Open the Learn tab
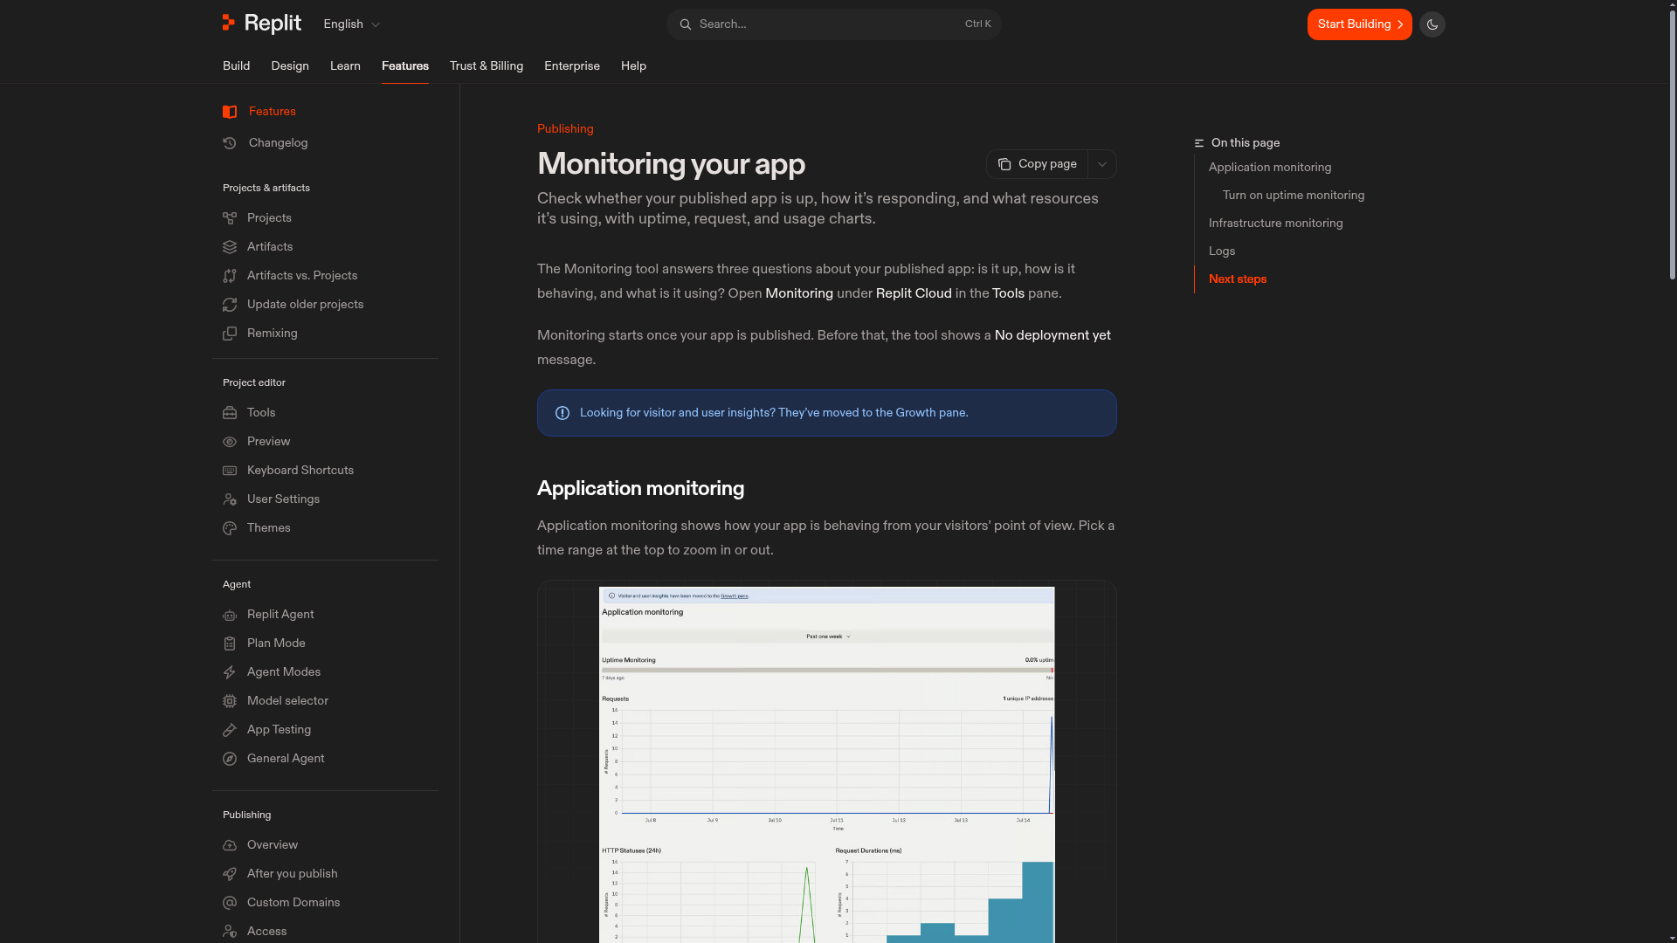 coord(345,66)
